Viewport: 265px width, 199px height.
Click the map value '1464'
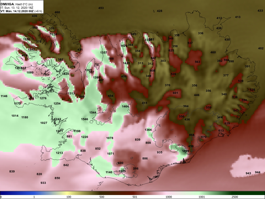click(125, 106)
